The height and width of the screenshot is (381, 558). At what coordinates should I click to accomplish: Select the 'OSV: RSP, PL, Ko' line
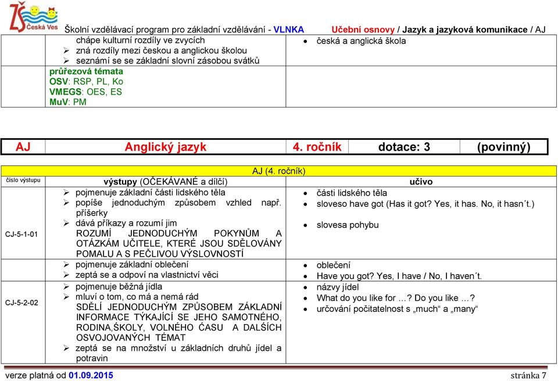click(x=86, y=81)
